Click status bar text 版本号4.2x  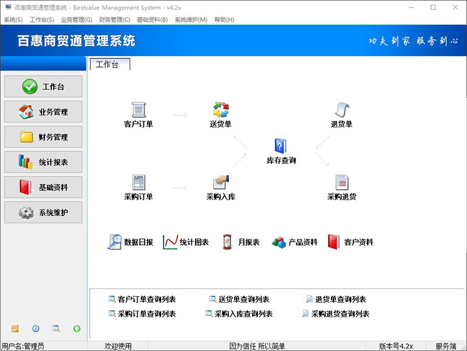tap(396, 346)
